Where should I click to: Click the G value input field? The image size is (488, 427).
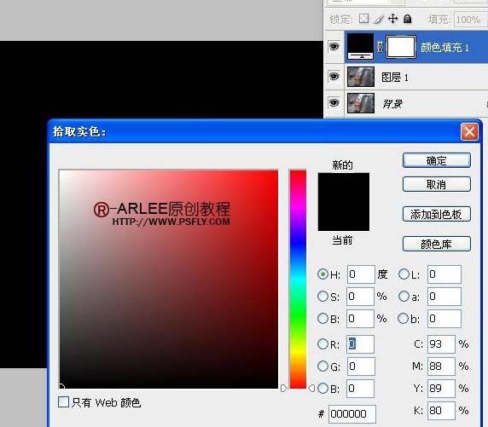[360, 366]
